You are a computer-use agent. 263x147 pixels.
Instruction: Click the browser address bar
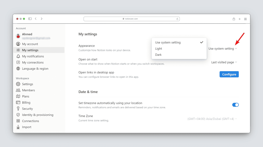click(x=131, y=19)
